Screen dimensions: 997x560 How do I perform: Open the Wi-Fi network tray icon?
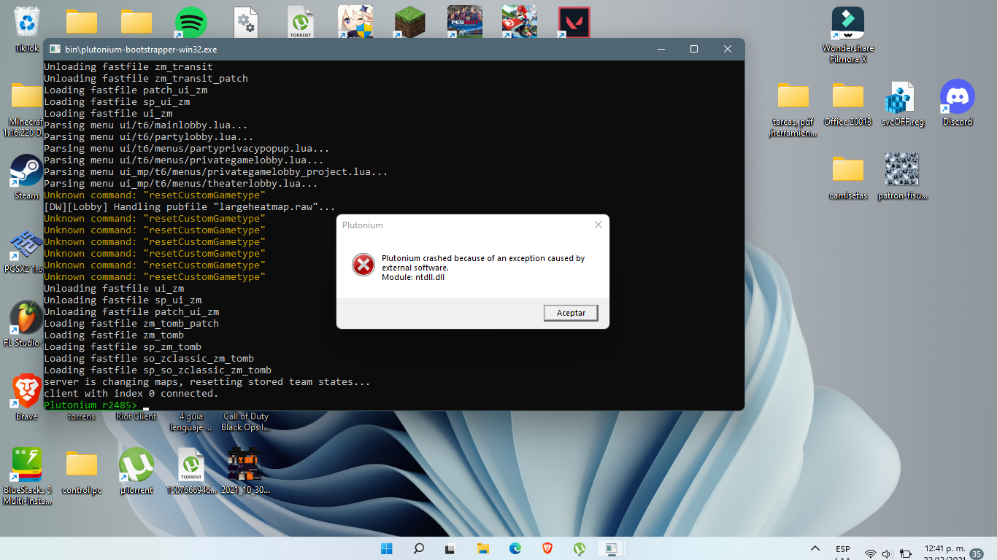[x=870, y=553]
